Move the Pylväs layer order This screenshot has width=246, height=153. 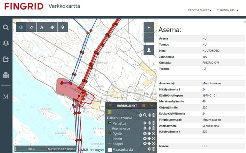pyautogui.click(x=149, y=134)
